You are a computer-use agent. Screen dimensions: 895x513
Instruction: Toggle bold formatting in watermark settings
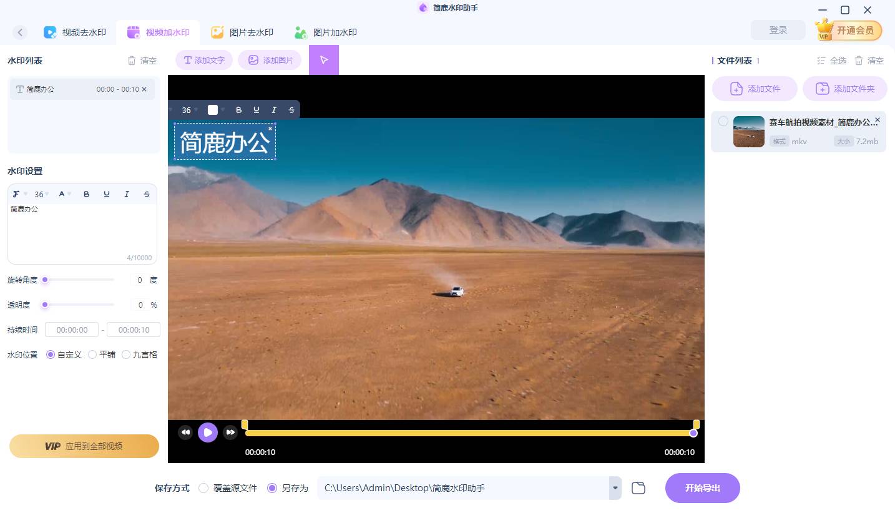[87, 194]
